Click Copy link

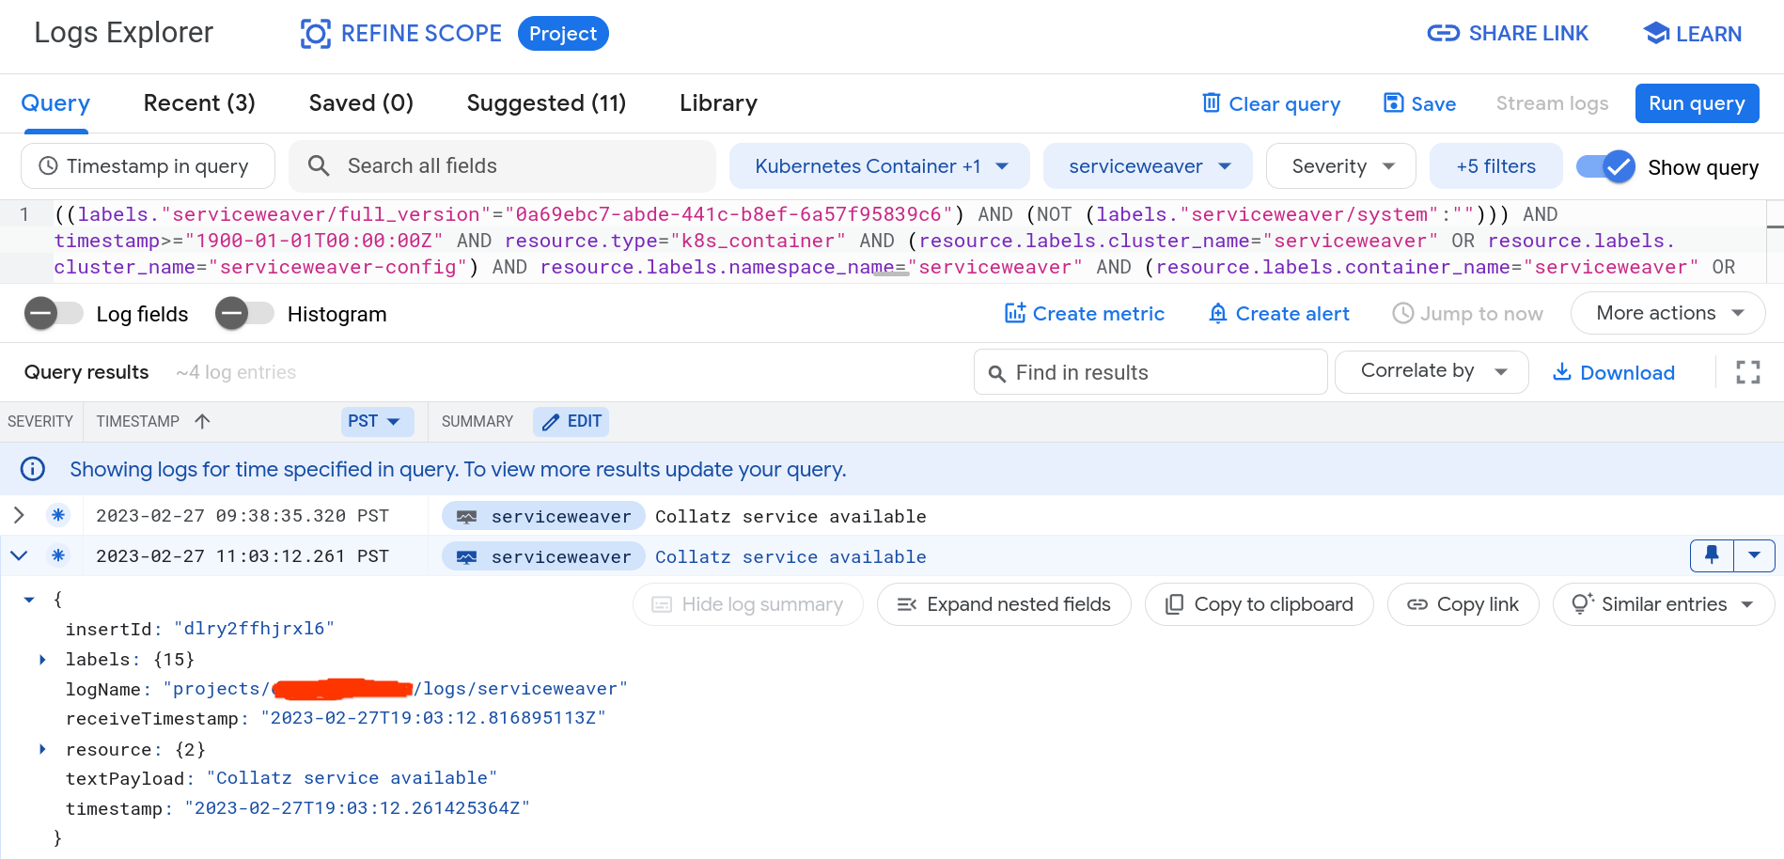click(x=1463, y=604)
